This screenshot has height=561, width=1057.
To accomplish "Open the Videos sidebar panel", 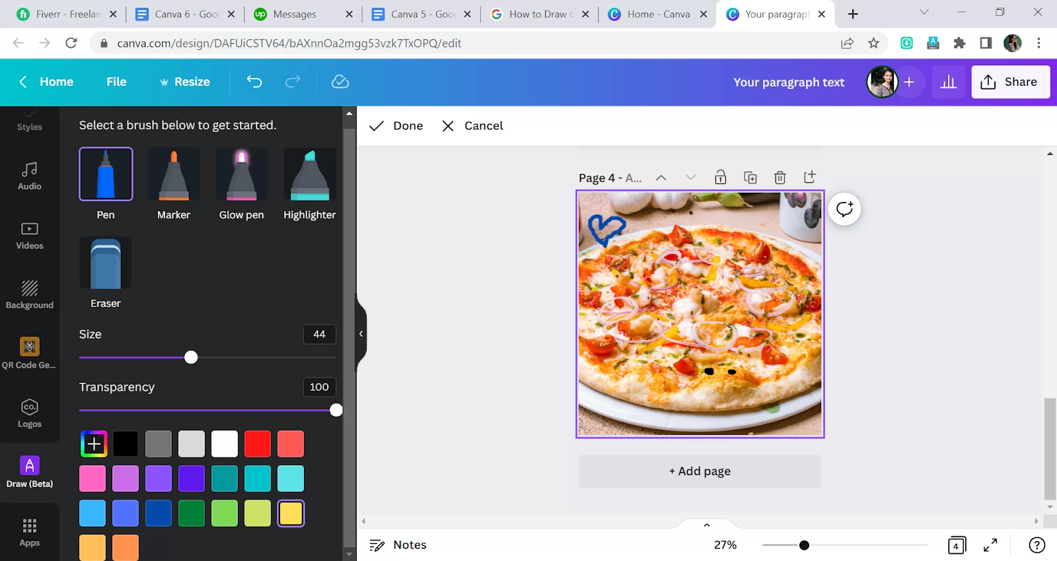I will pyautogui.click(x=30, y=236).
